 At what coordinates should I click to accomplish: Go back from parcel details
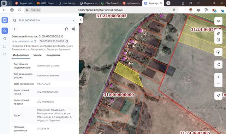[15, 29]
